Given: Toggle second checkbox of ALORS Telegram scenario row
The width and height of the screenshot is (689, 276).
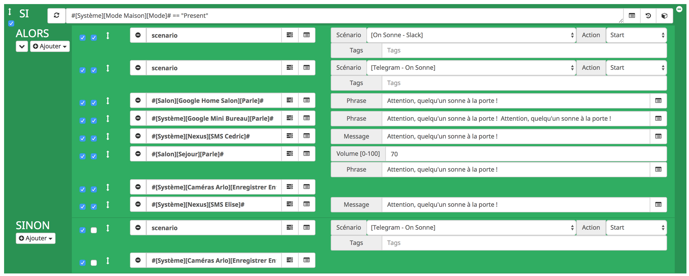Looking at the screenshot, I should pos(94,70).
